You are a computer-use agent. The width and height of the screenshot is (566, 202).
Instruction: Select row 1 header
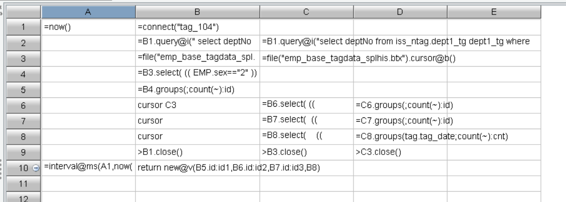[x=24, y=27]
